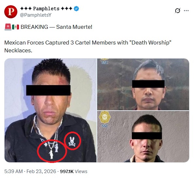Click the SSC logo in top-right photo
The width and height of the screenshot is (194, 178).
click(x=105, y=62)
